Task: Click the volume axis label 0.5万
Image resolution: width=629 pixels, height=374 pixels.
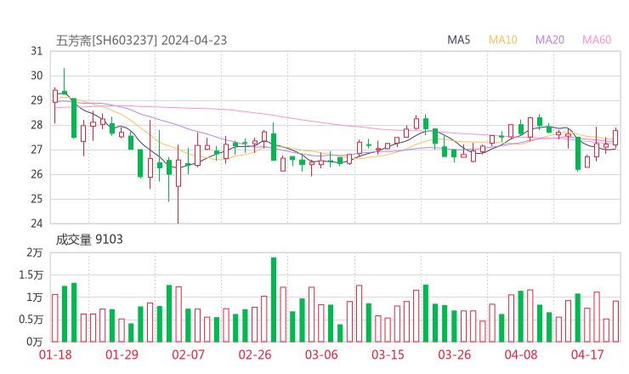Action: pos(31,320)
